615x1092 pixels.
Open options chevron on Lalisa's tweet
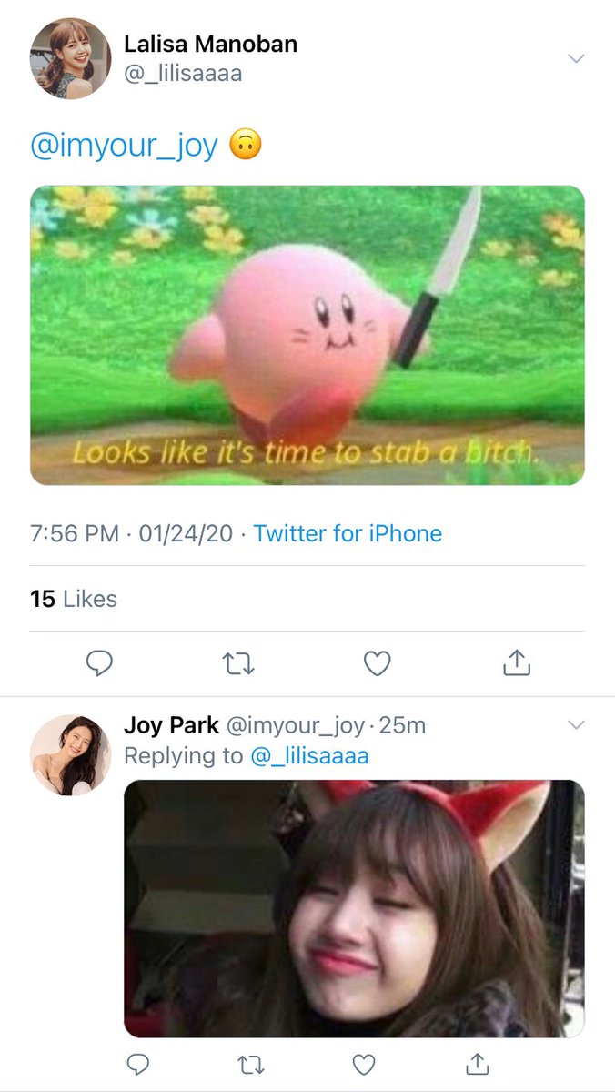point(576,58)
